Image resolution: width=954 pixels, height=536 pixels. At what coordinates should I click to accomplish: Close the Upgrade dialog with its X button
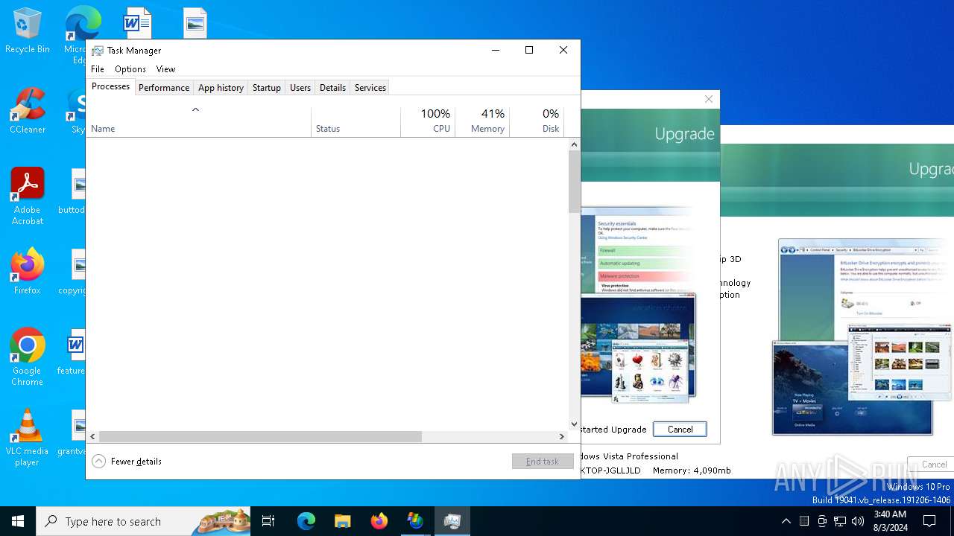[709, 99]
